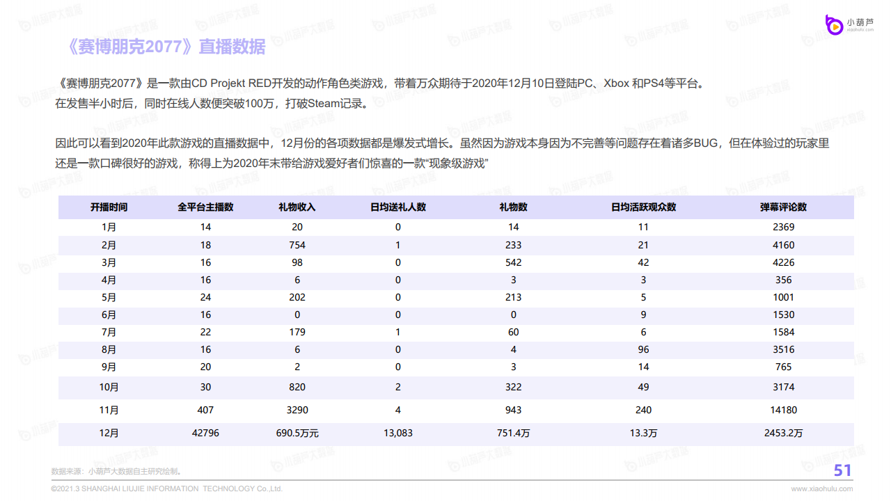The image size is (891, 501).
Task: Click the 日均活跃观众数 column header
Action: tap(643, 207)
